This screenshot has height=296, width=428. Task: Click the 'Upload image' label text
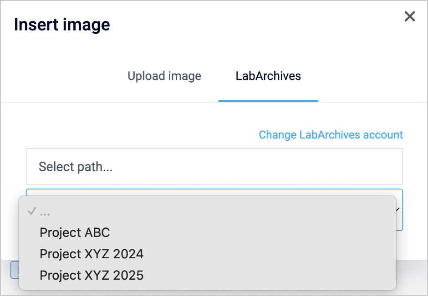click(x=164, y=76)
